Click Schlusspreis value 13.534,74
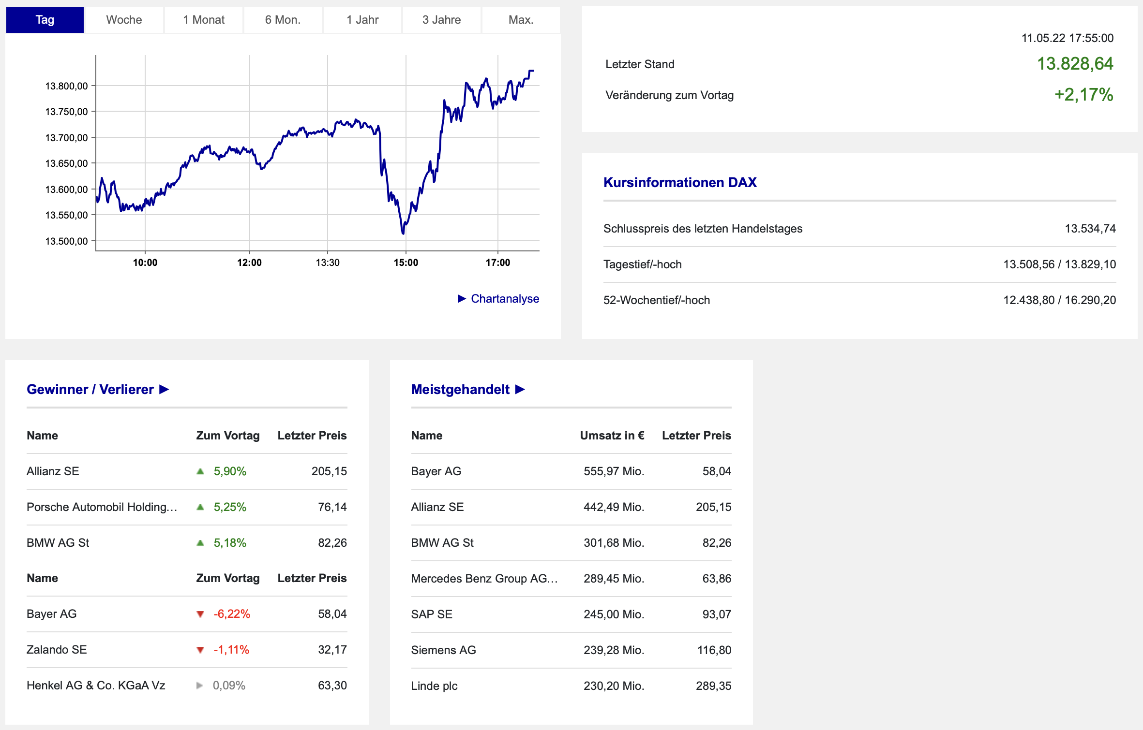Viewport: 1143px width, 730px height. tap(1090, 229)
